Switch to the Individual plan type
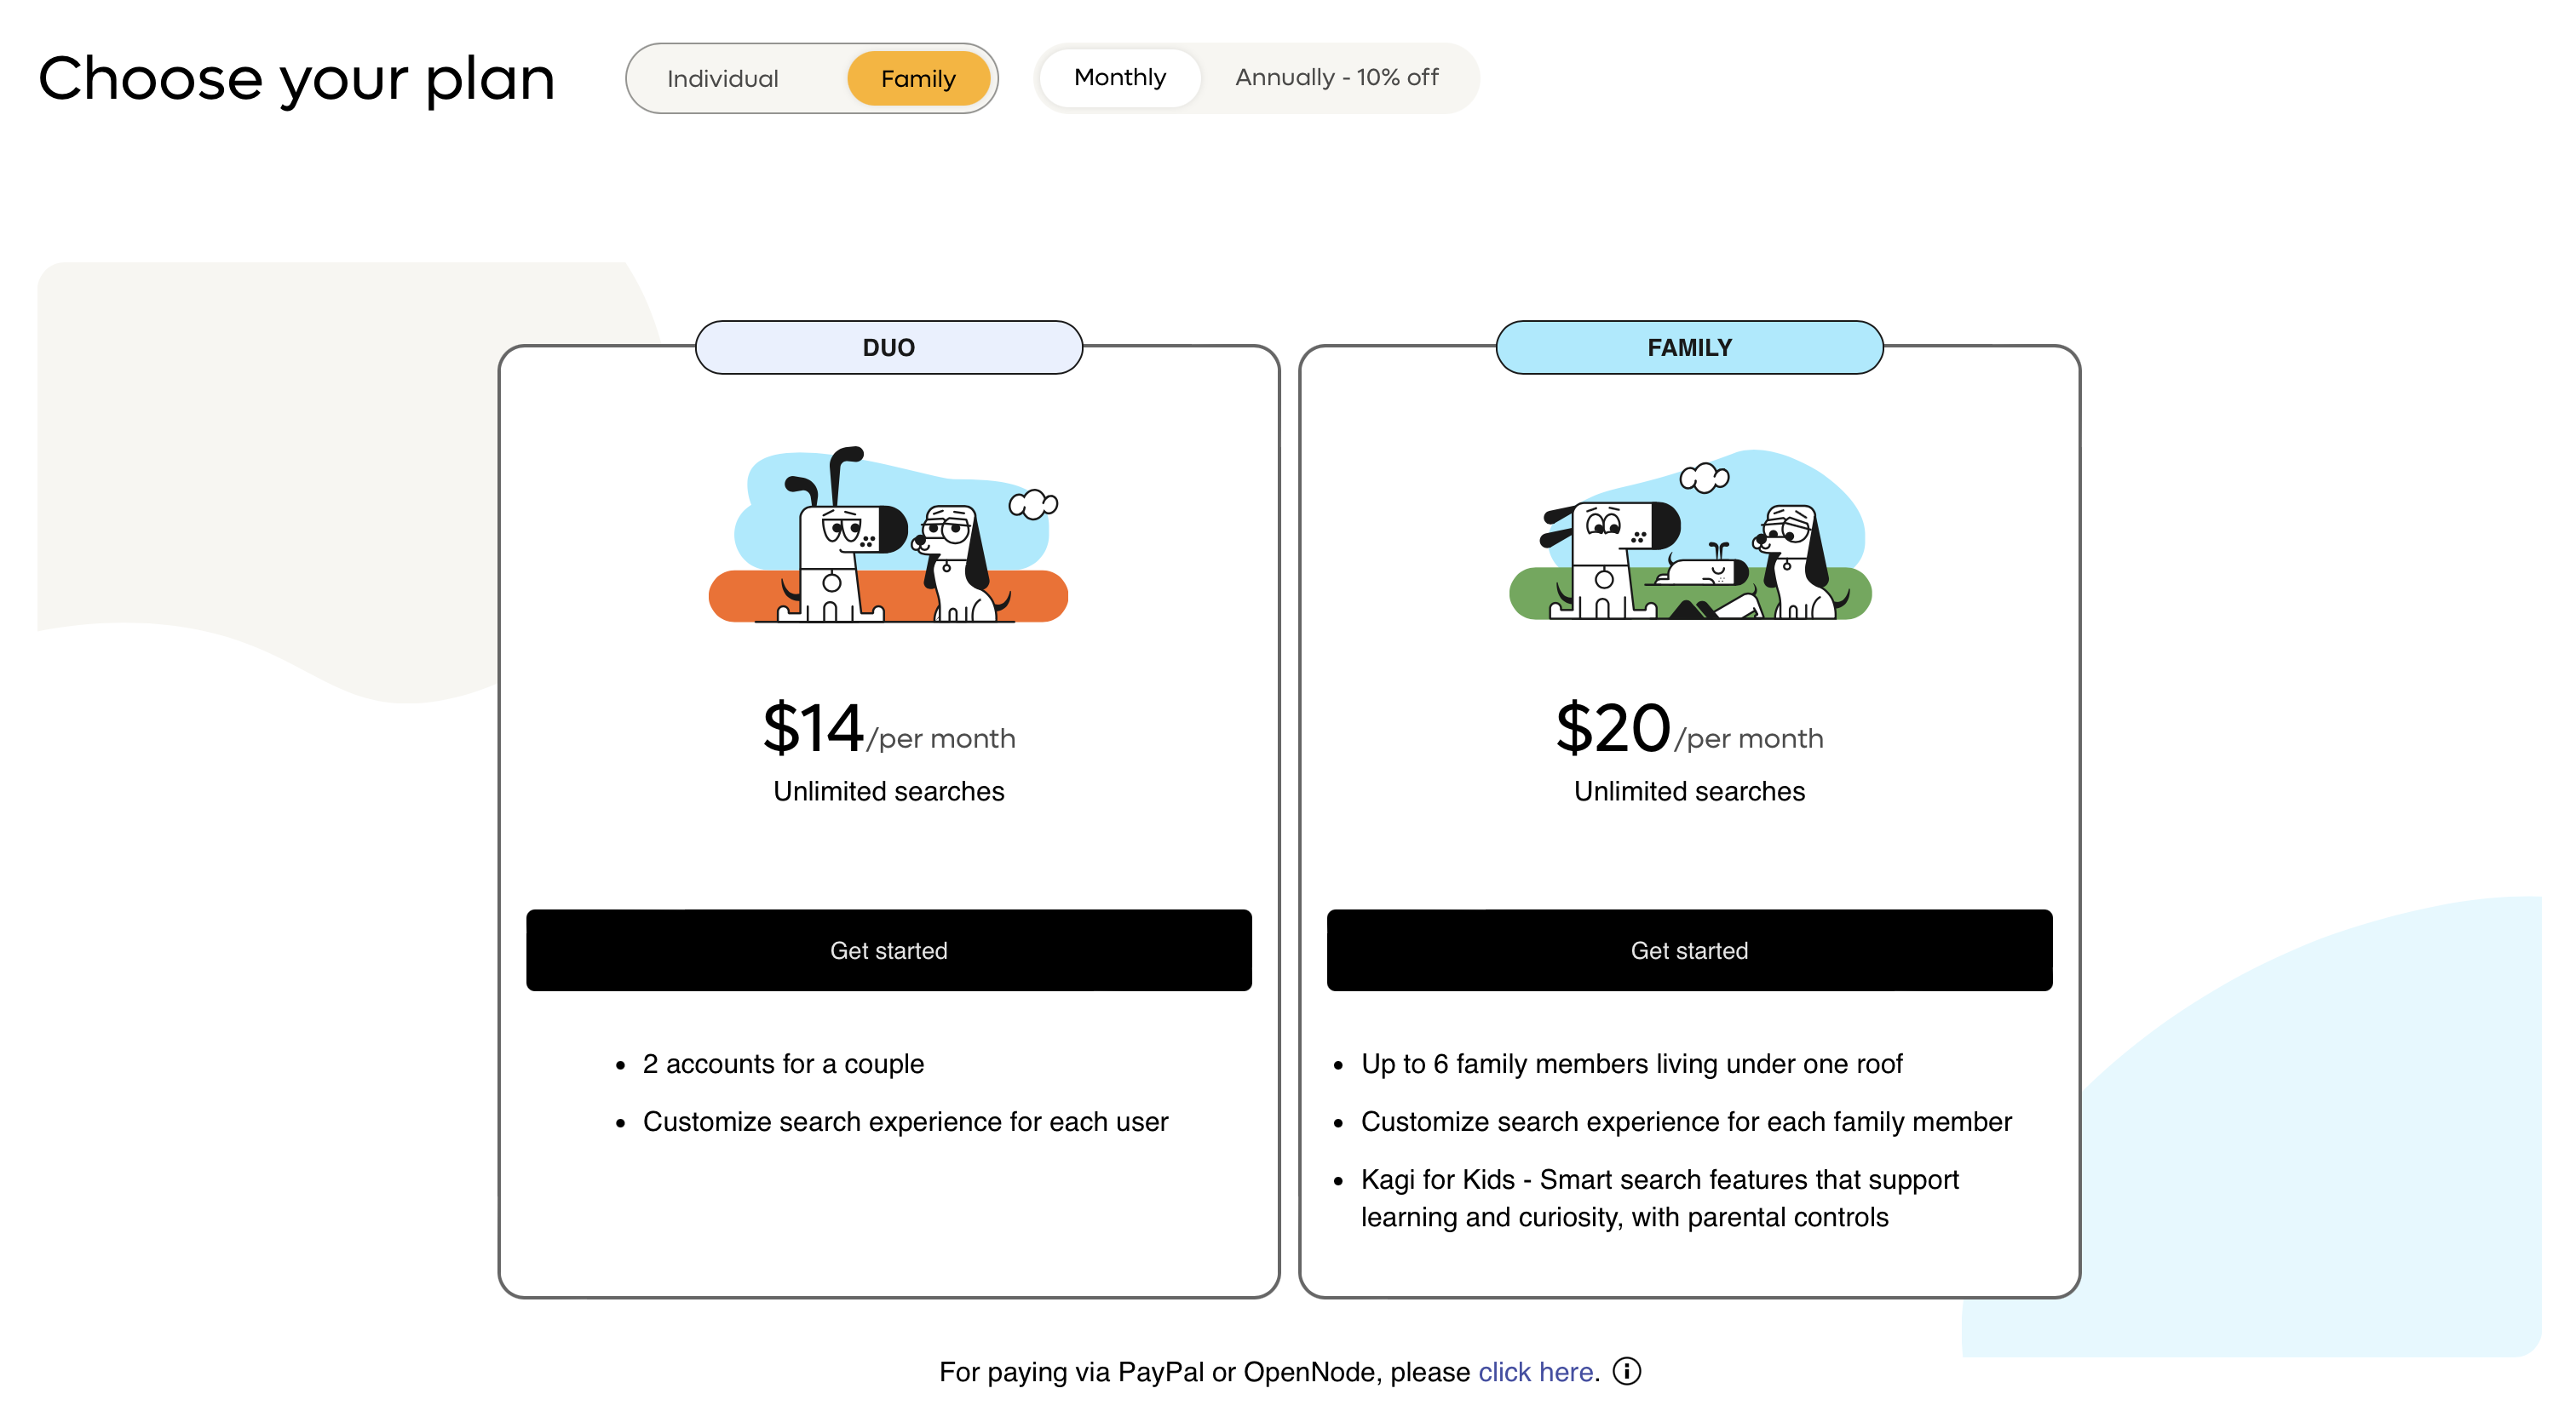Image resolution: width=2576 pixels, height=1417 pixels. coord(722,78)
